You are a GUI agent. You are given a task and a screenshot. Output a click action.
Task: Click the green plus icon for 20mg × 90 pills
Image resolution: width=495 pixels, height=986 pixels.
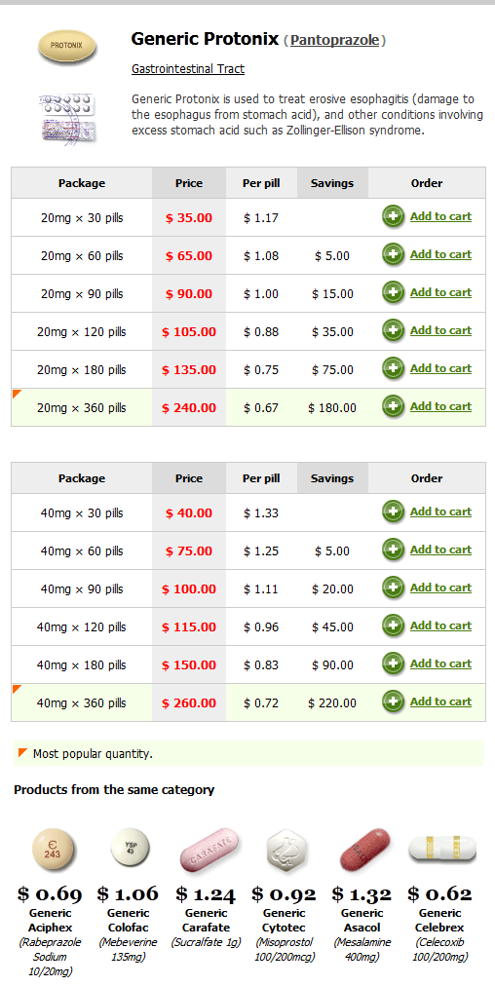[x=393, y=292]
